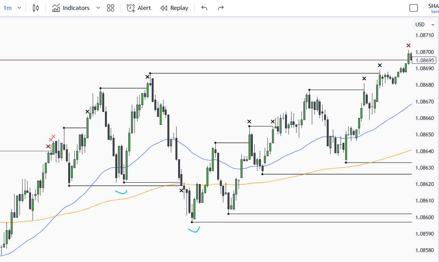Start bar Replay mode

click(x=174, y=8)
